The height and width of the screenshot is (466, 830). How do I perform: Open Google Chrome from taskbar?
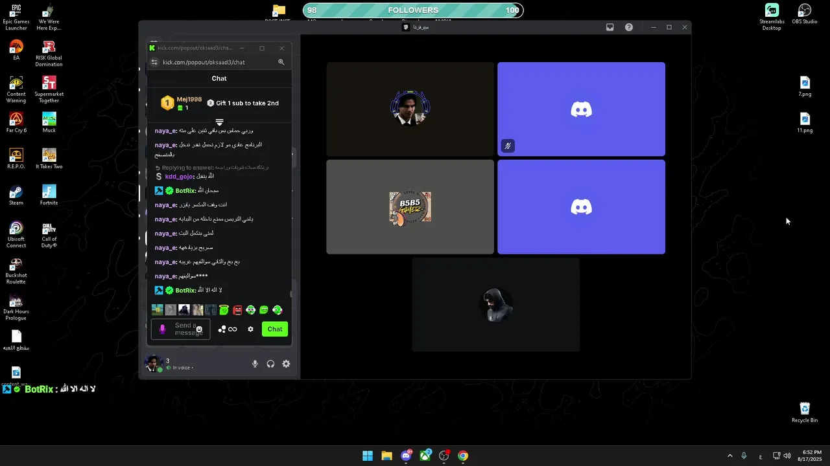point(463,456)
